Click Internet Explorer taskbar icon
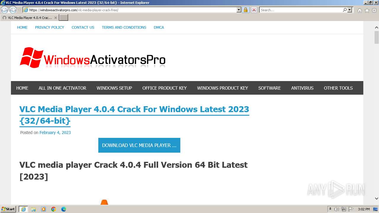 pos(23,209)
